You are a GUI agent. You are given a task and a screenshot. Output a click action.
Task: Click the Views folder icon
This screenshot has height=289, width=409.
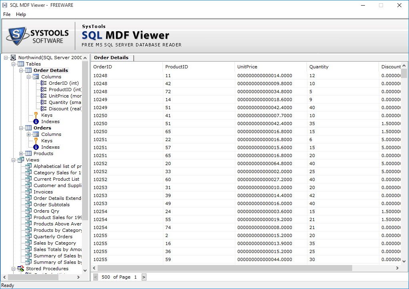pyautogui.click(x=20, y=160)
